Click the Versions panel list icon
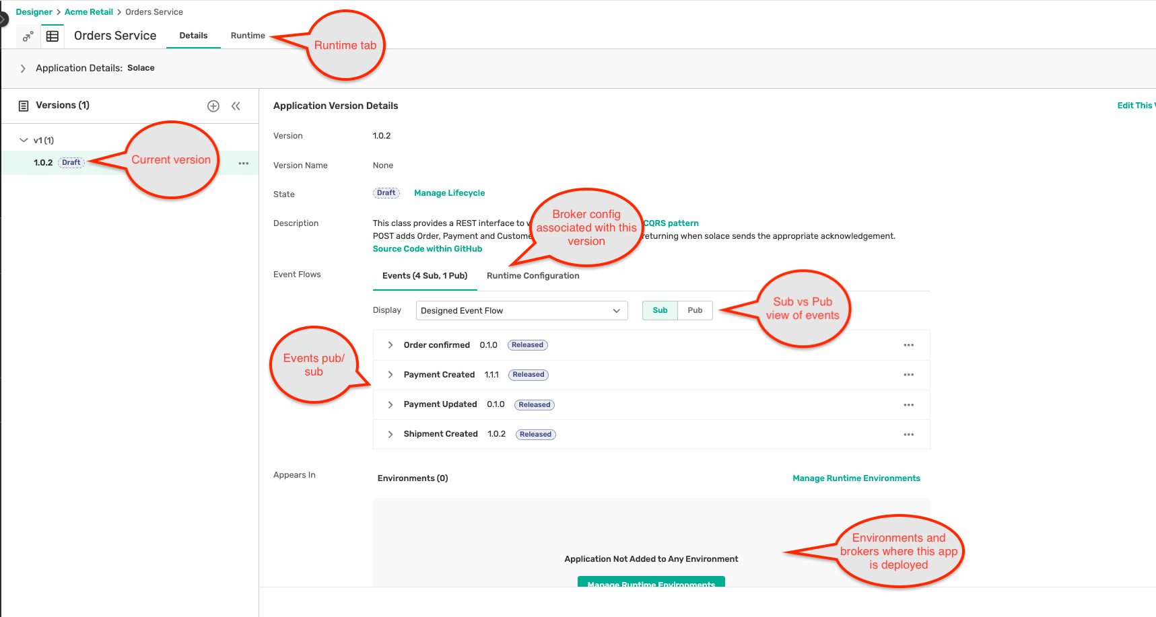This screenshot has width=1156, height=617. tap(24, 105)
